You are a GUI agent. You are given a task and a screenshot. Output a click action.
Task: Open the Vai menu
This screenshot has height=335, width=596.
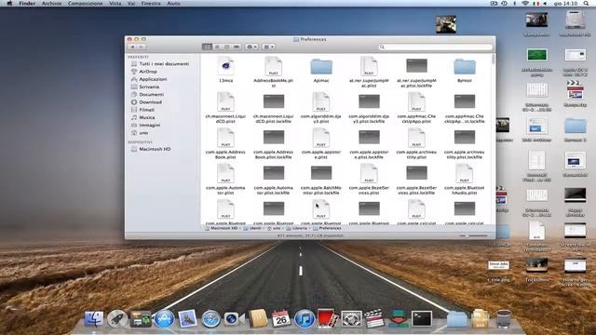point(131,3)
